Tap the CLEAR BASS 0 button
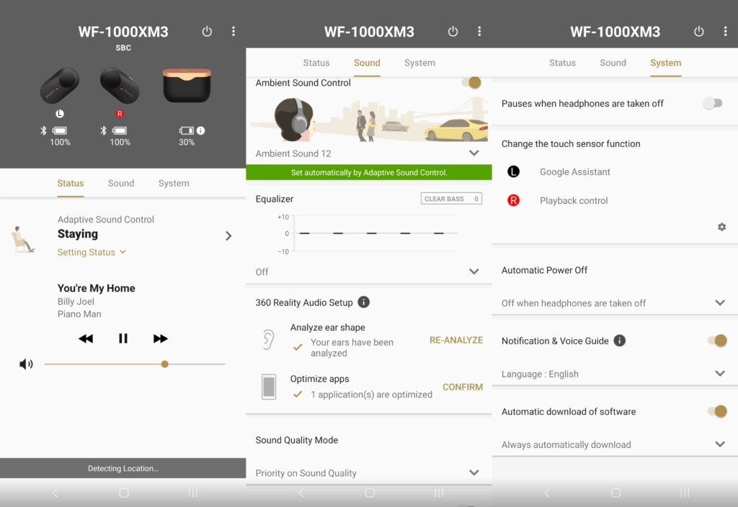The image size is (738, 507). click(x=451, y=199)
